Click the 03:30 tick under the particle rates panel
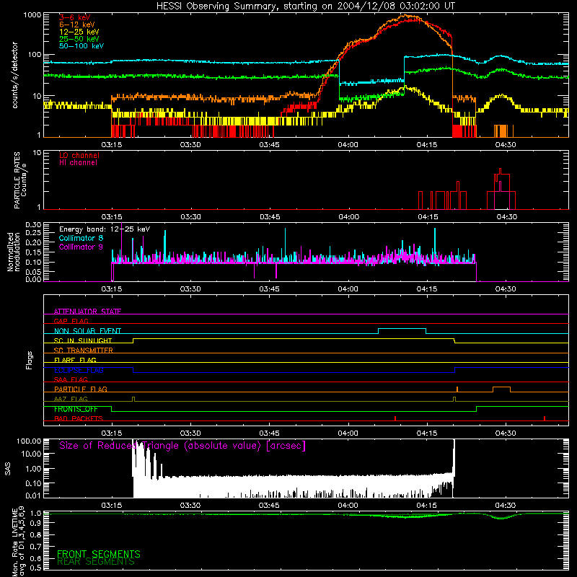 (x=190, y=217)
